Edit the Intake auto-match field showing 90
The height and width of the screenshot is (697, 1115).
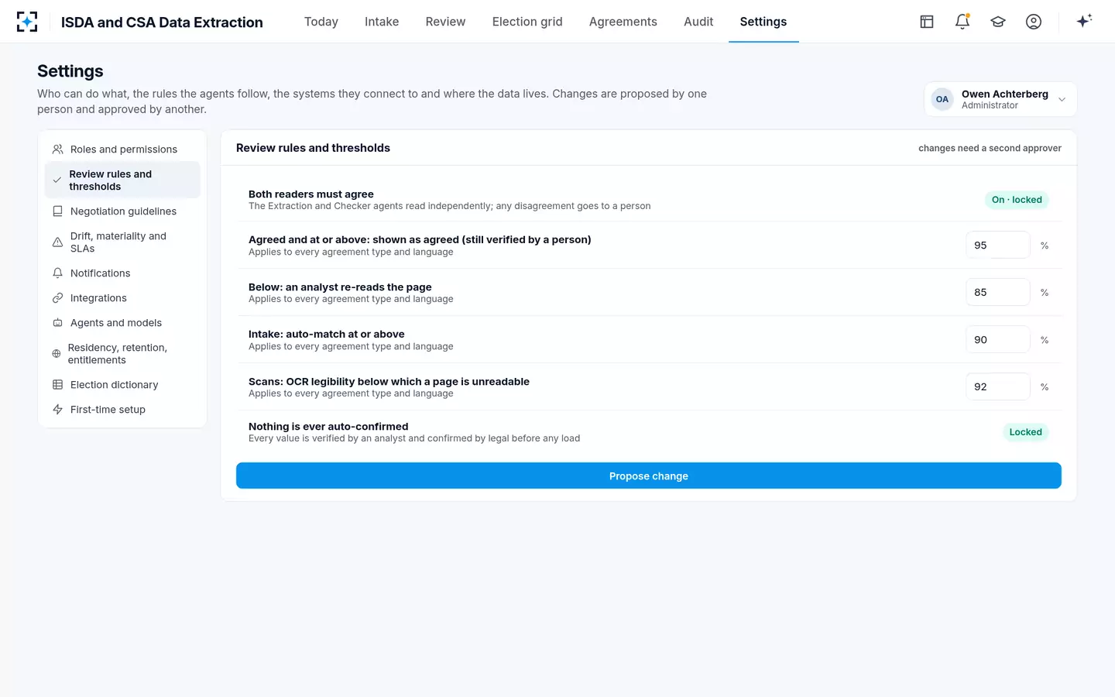(998, 340)
